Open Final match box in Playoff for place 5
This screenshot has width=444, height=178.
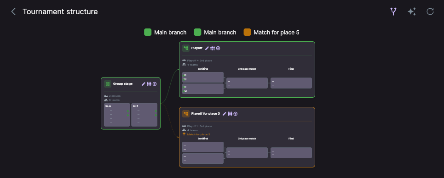click(291, 153)
